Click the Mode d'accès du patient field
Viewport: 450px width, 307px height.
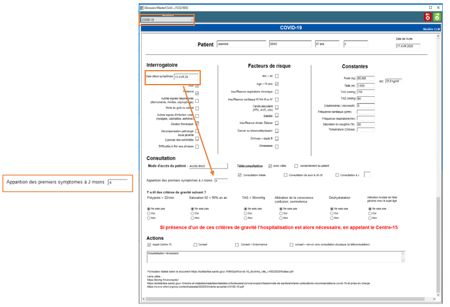207,166
